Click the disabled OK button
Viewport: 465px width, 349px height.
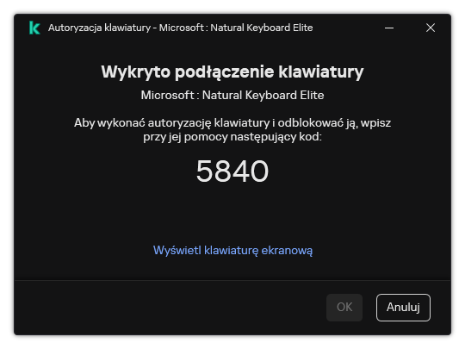point(344,308)
